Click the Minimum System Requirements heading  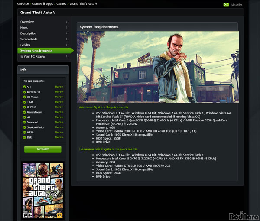coord(104,107)
